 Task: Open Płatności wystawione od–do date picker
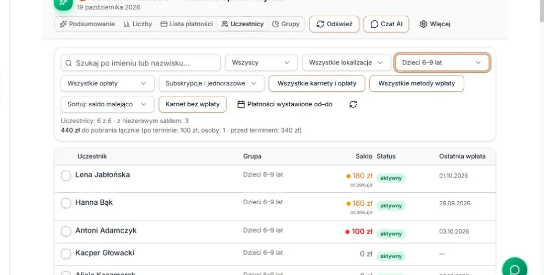pyautogui.click(x=285, y=104)
